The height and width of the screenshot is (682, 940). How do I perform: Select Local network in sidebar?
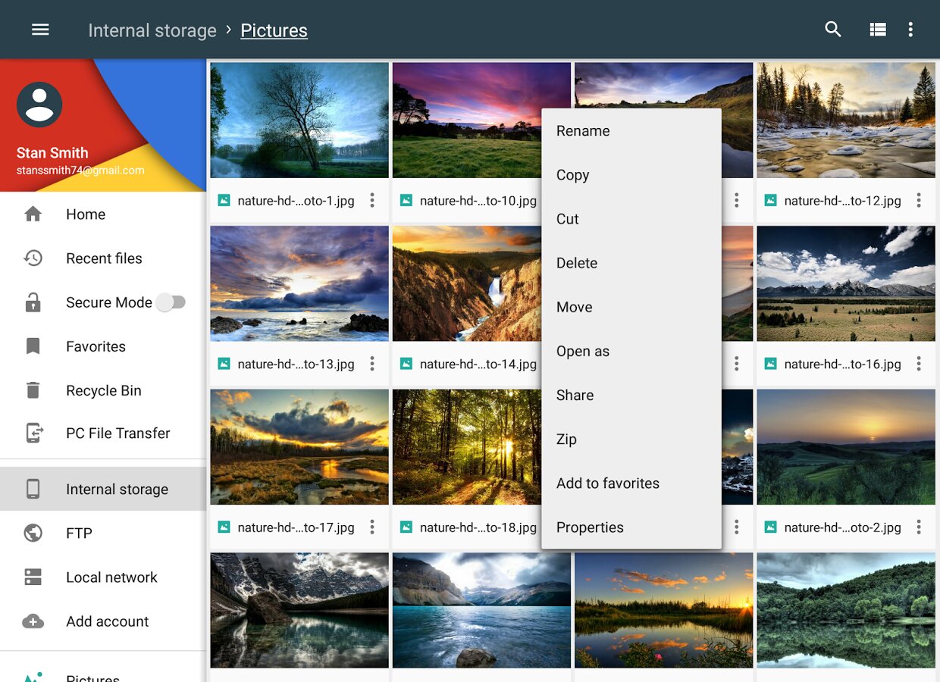111,577
